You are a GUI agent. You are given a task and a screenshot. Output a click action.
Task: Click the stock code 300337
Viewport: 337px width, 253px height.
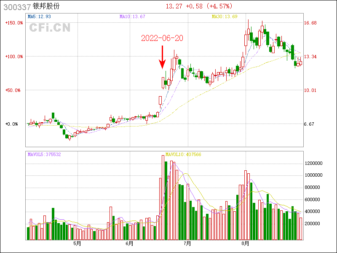point(15,7)
